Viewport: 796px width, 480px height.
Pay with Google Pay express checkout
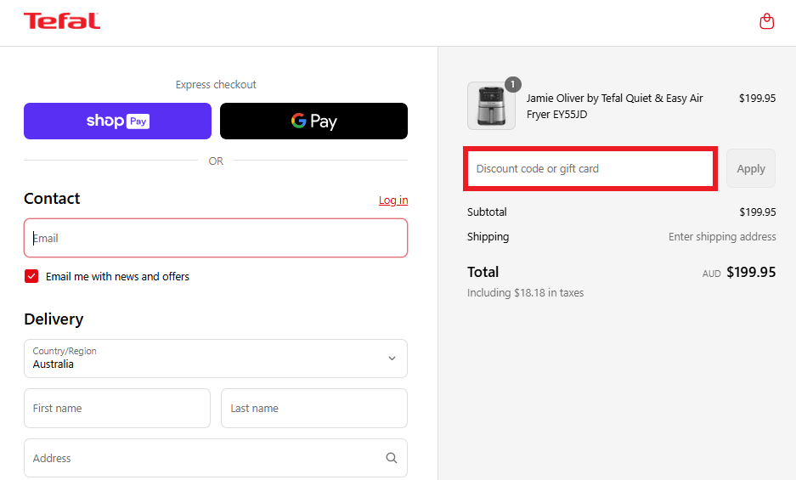(x=313, y=121)
